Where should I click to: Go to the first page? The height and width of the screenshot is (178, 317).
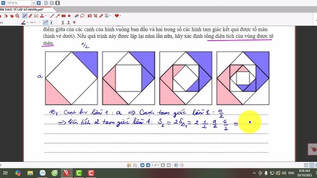142,165
